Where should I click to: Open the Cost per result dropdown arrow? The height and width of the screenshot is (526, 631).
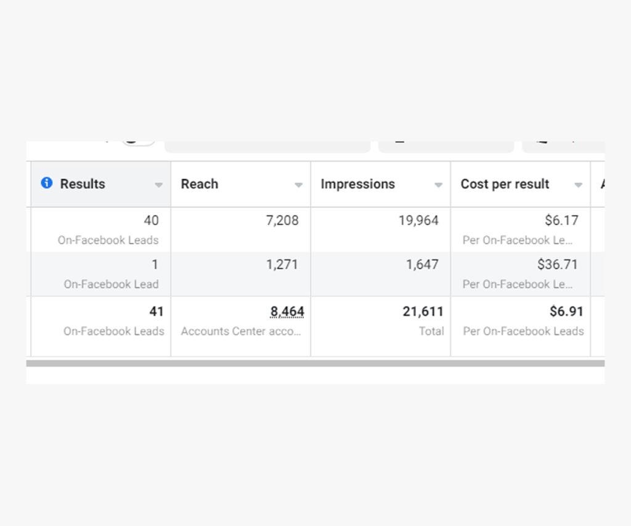point(578,185)
